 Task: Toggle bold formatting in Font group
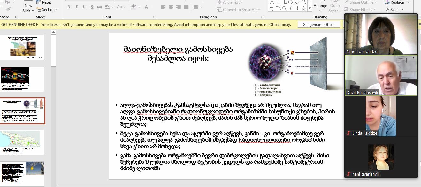[x=68, y=7]
